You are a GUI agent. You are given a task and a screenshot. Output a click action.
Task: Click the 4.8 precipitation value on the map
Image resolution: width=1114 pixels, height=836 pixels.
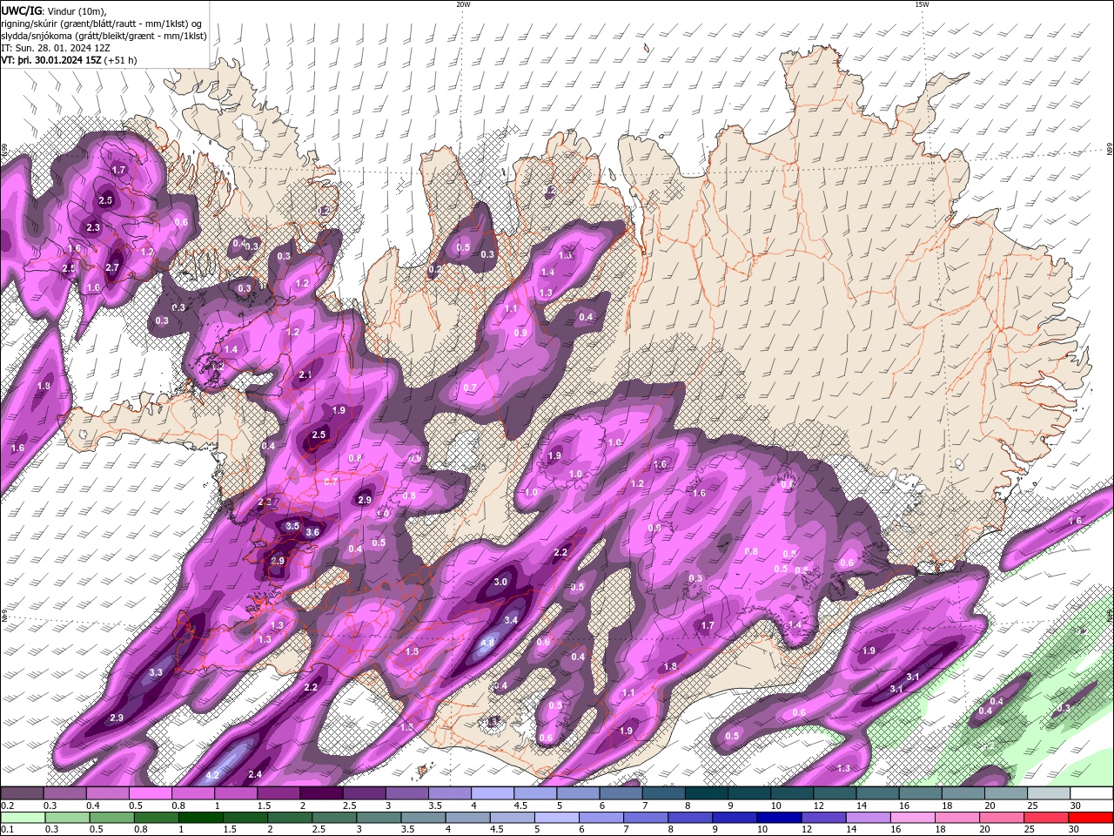pos(488,643)
